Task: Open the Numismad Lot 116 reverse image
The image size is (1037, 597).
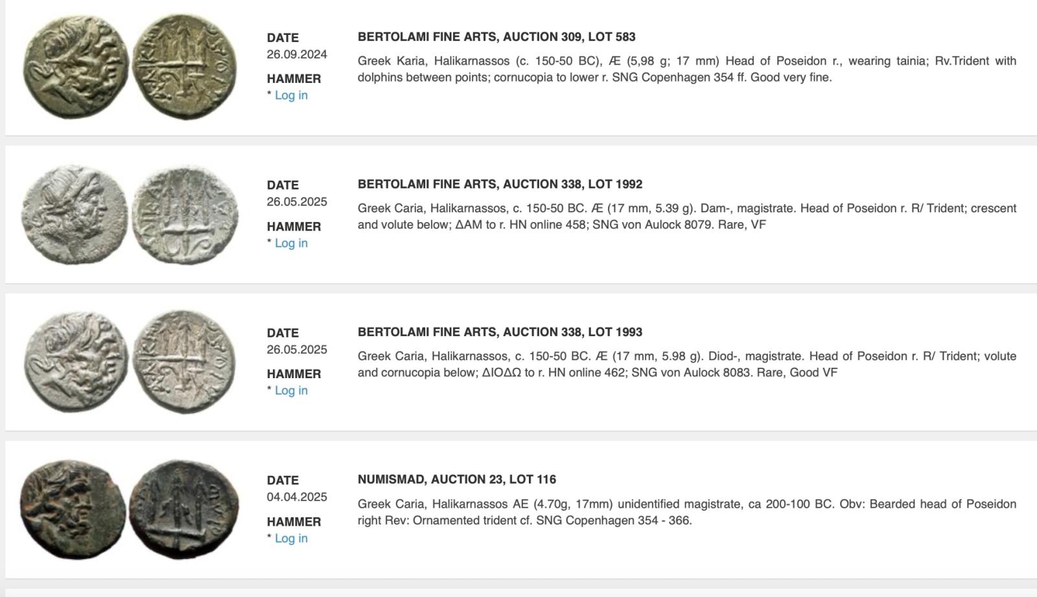Action: 184,510
